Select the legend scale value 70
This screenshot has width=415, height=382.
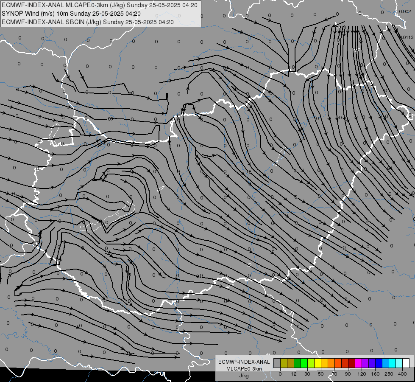(334, 374)
